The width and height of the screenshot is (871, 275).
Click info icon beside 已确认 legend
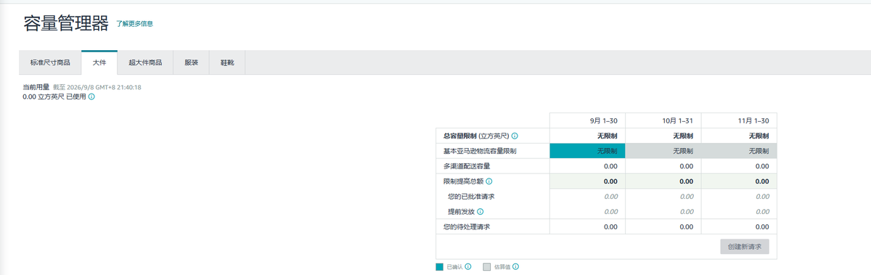click(469, 266)
